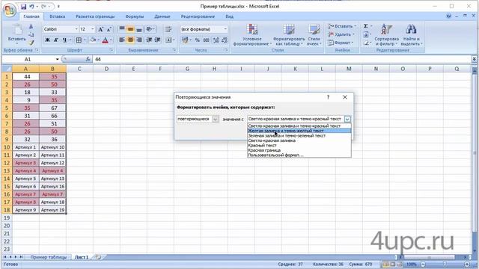Open the font size 12 dropdown

tap(93, 29)
